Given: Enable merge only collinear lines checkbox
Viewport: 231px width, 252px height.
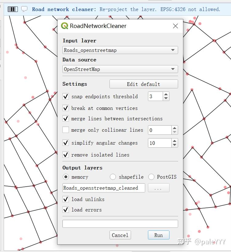Looking at the screenshot, I should [x=66, y=130].
